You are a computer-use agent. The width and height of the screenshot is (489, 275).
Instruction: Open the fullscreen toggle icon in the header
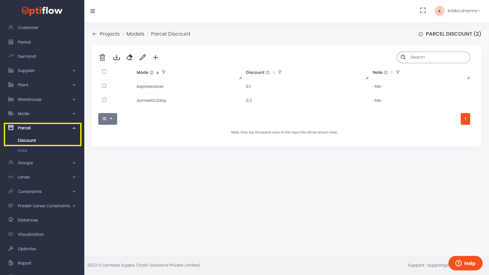click(423, 10)
